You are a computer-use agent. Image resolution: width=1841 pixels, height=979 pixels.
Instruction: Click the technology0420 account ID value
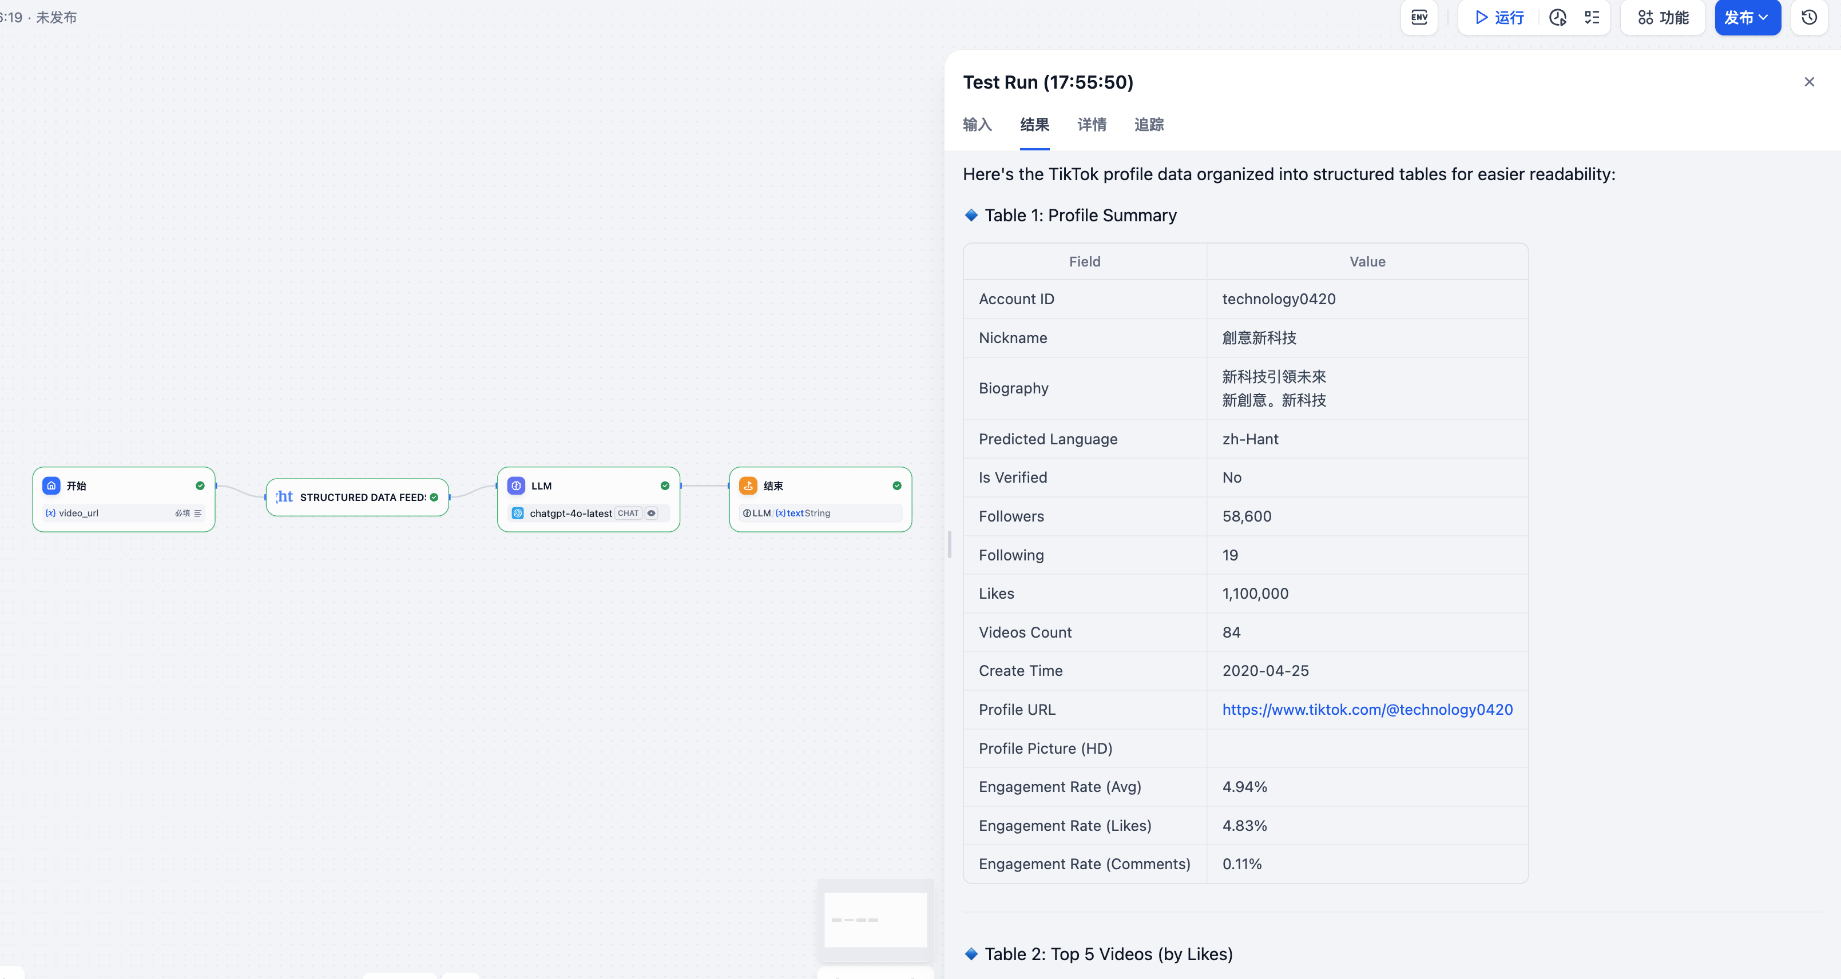[x=1279, y=299]
